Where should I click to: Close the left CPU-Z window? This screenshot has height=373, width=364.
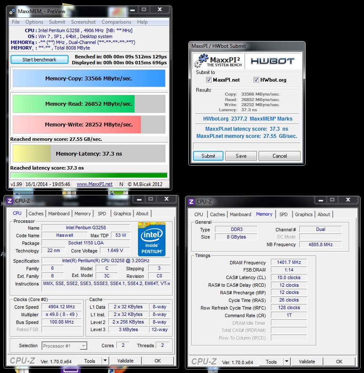(x=166, y=199)
